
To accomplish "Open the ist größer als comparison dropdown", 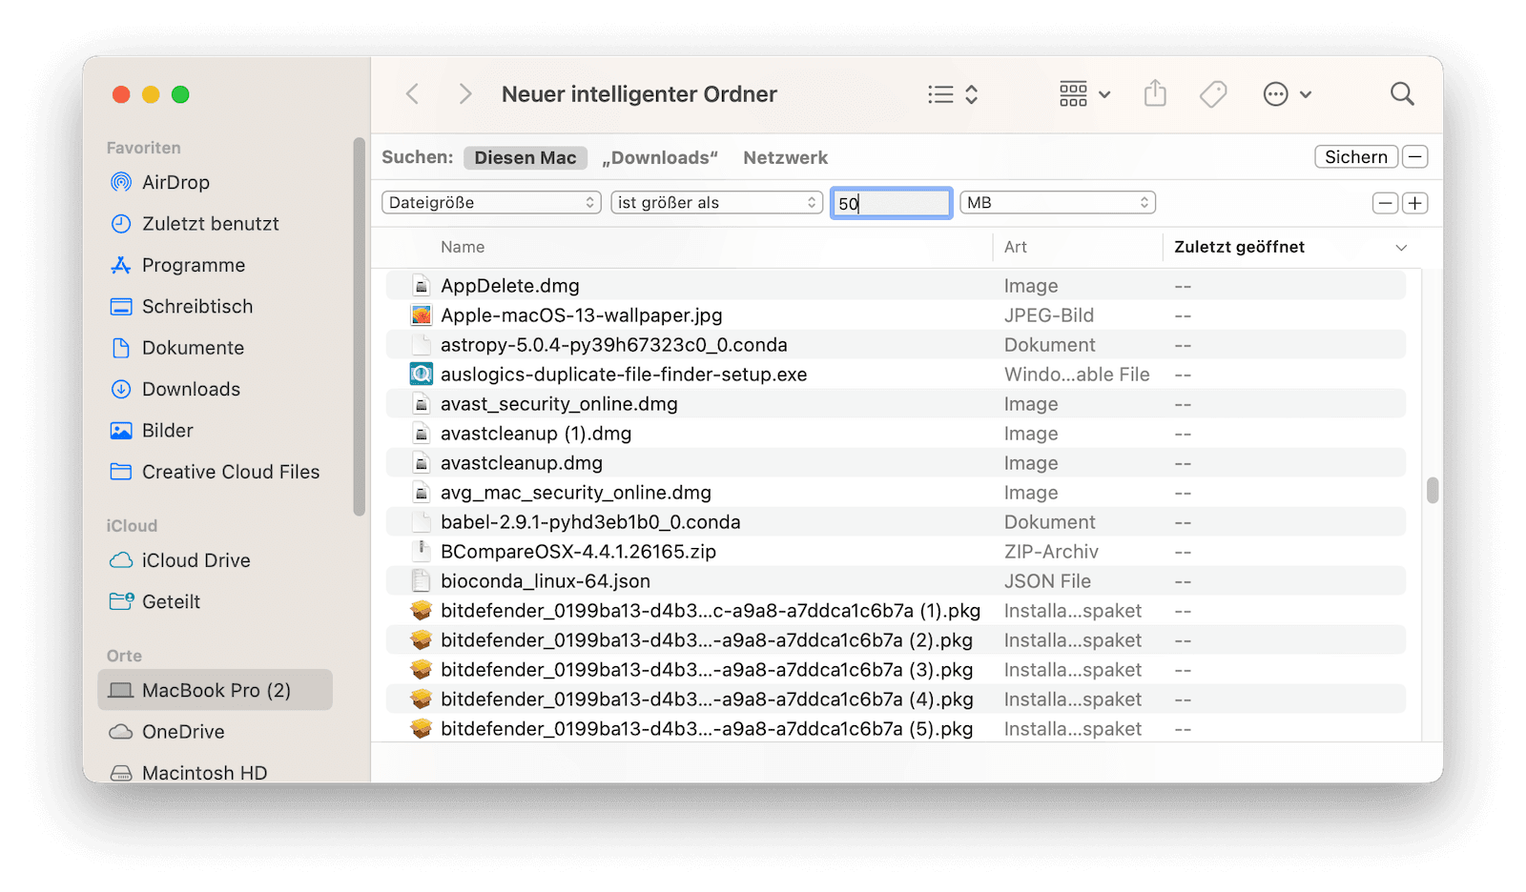I will click(x=715, y=202).
